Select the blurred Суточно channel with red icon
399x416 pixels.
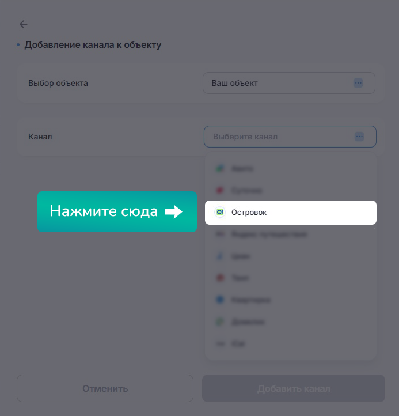291,190
